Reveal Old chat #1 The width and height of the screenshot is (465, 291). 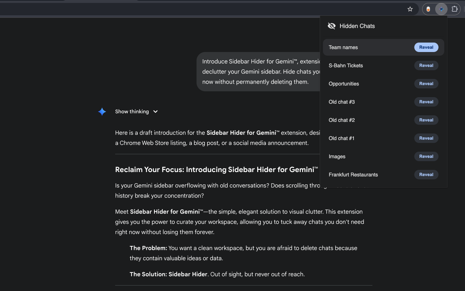pyautogui.click(x=426, y=138)
